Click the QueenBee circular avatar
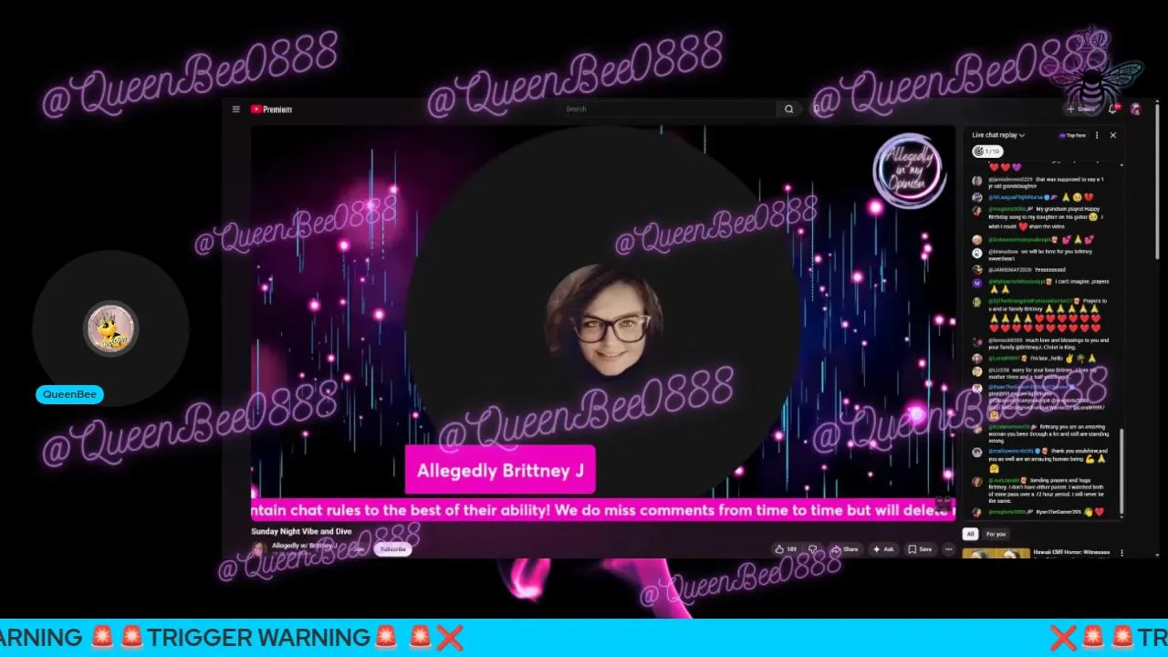 (x=111, y=328)
